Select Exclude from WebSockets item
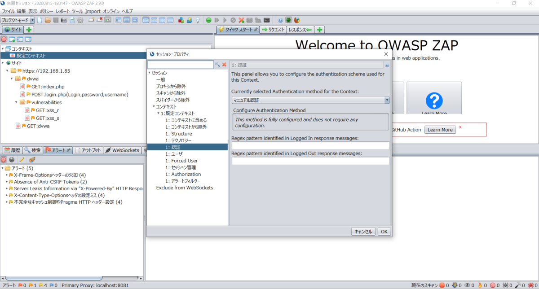This screenshot has height=289, width=539. point(185,188)
